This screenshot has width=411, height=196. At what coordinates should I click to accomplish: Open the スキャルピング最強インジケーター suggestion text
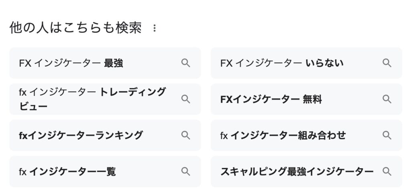coord(297,172)
